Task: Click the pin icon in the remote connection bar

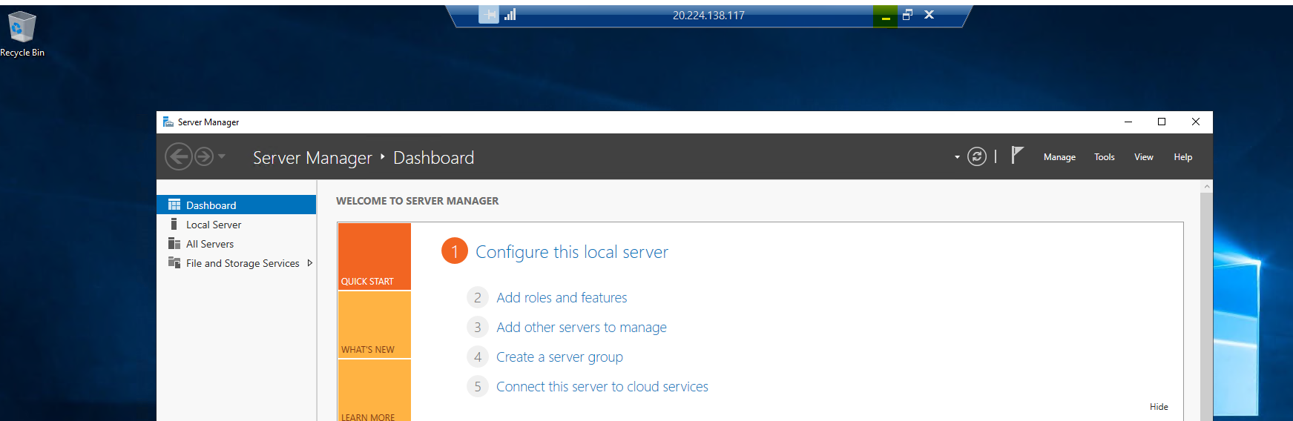Action: click(488, 15)
